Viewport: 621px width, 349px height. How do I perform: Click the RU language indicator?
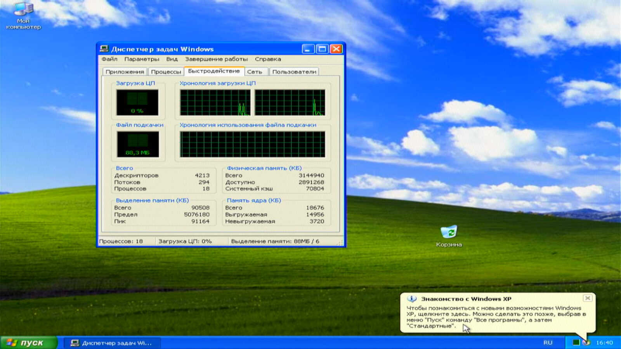(548, 342)
